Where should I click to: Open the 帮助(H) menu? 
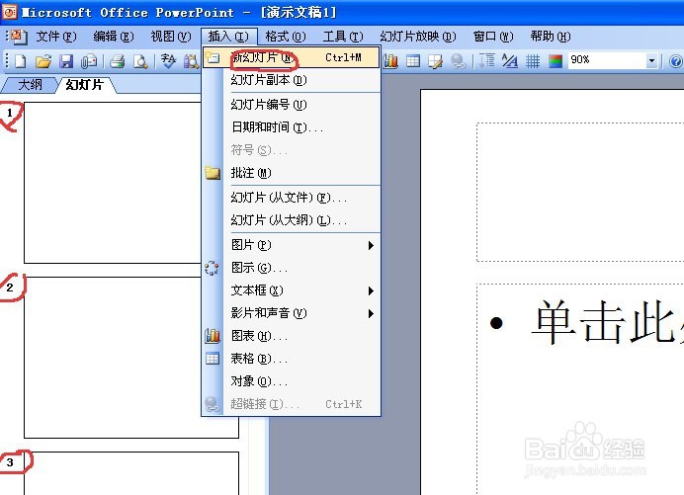tap(551, 37)
